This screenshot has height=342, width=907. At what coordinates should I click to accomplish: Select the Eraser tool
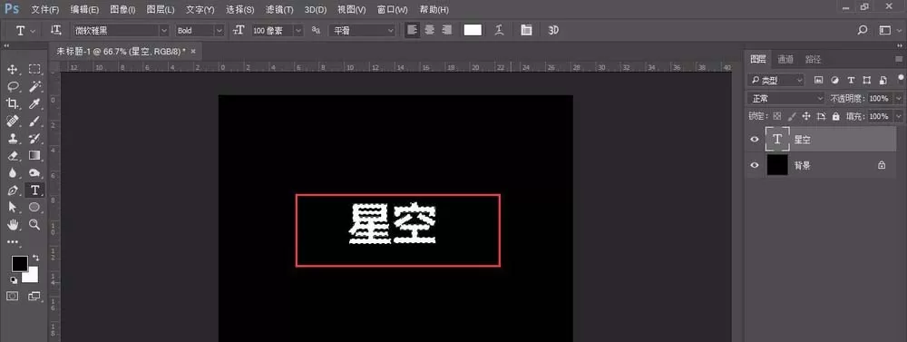point(12,155)
